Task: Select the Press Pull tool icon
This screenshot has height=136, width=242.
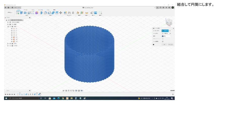Action: coord(41,13)
